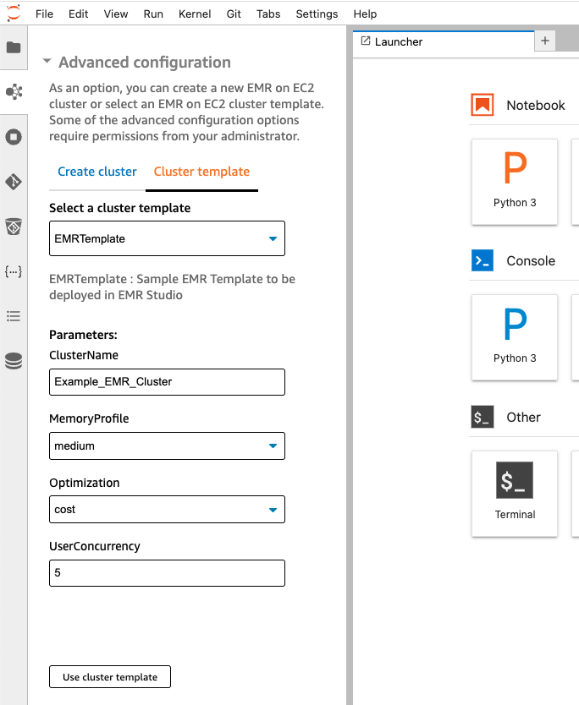This screenshot has width=579, height=705.
Task: Click the Use cluster template button
Action: 109,676
